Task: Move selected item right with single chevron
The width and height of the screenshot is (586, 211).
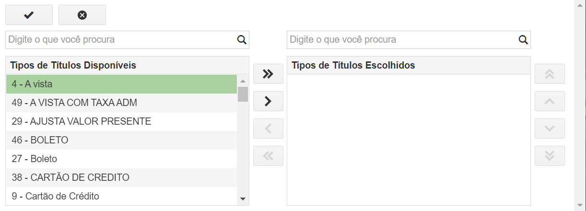Action: coord(268,101)
